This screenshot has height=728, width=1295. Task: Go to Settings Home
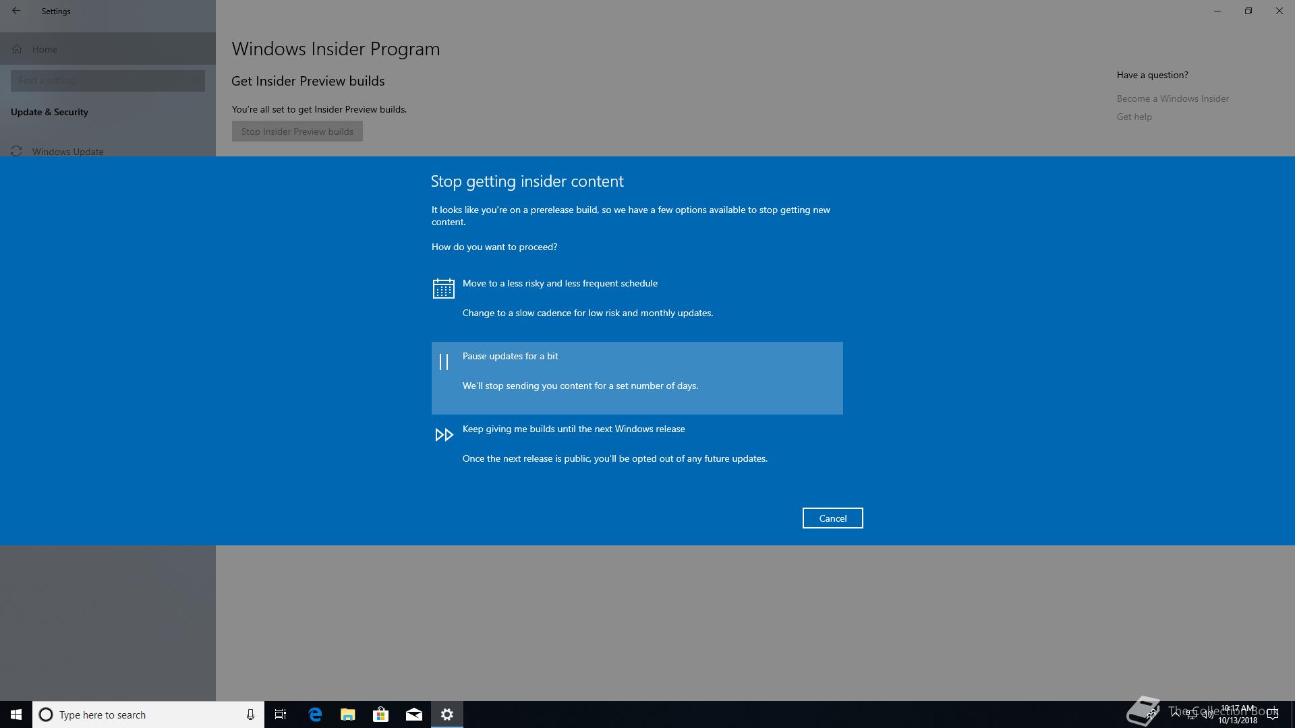click(108, 49)
